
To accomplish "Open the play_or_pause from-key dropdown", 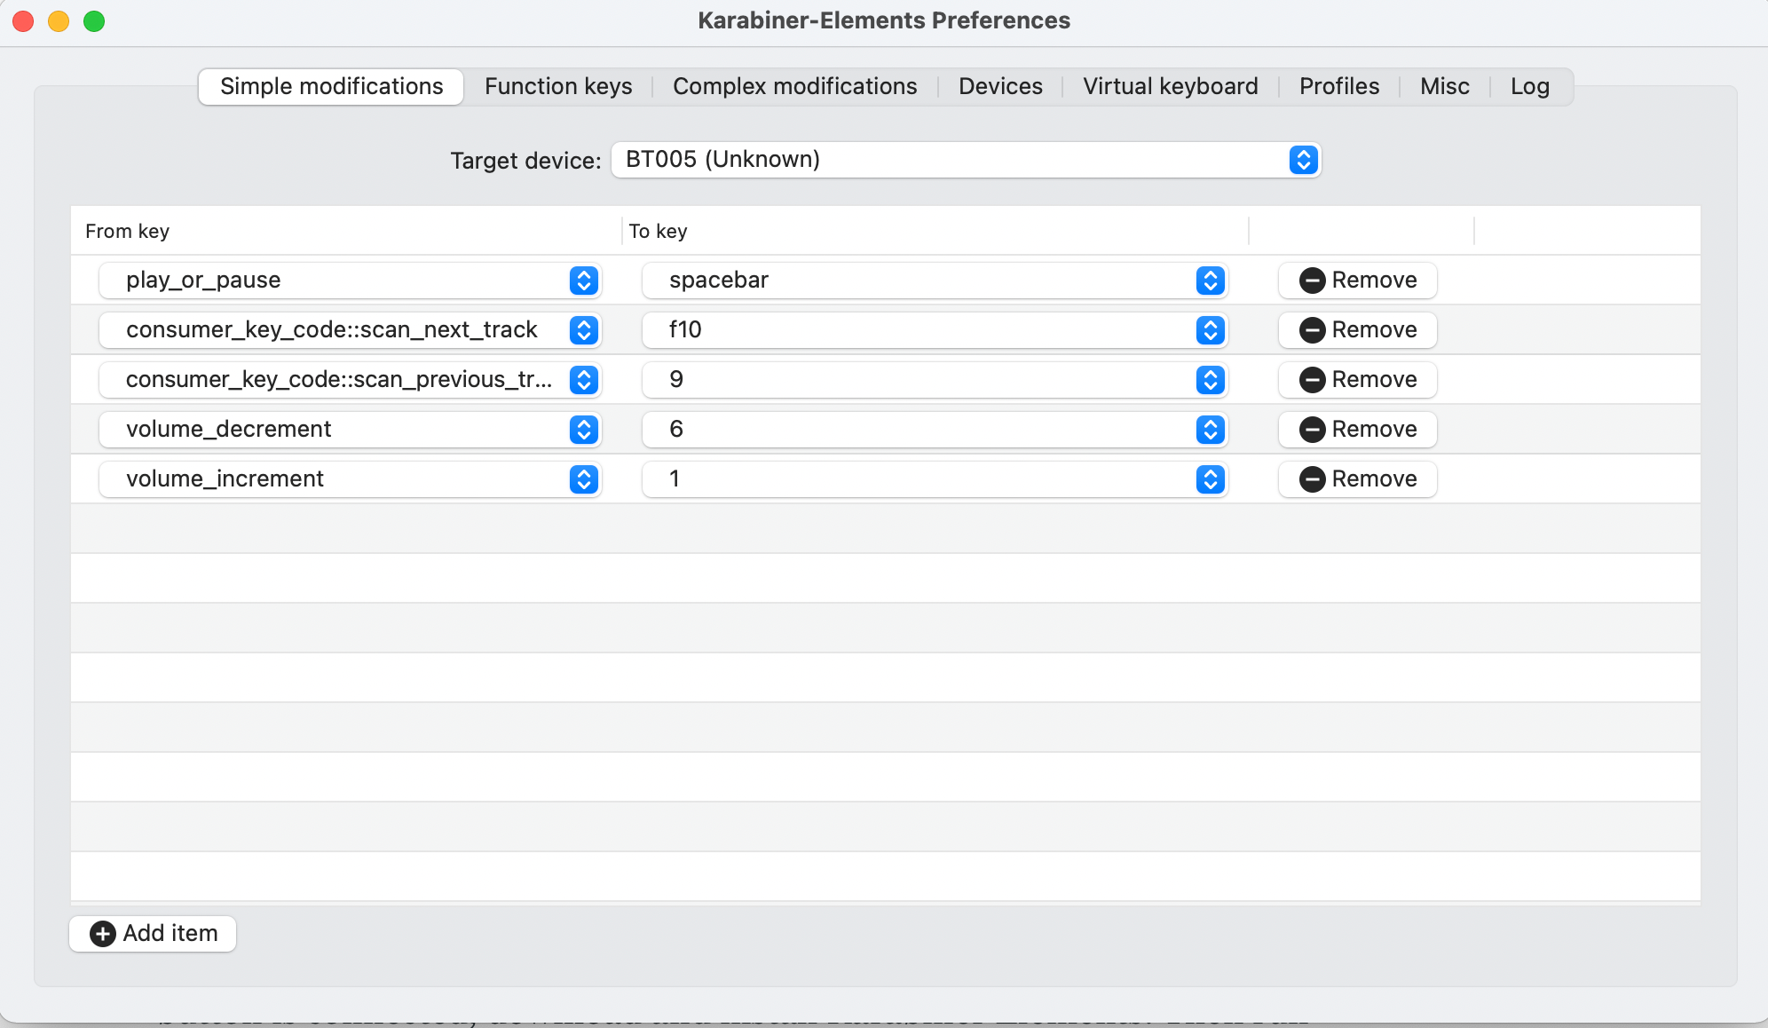I will pyautogui.click(x=351, y=281).
